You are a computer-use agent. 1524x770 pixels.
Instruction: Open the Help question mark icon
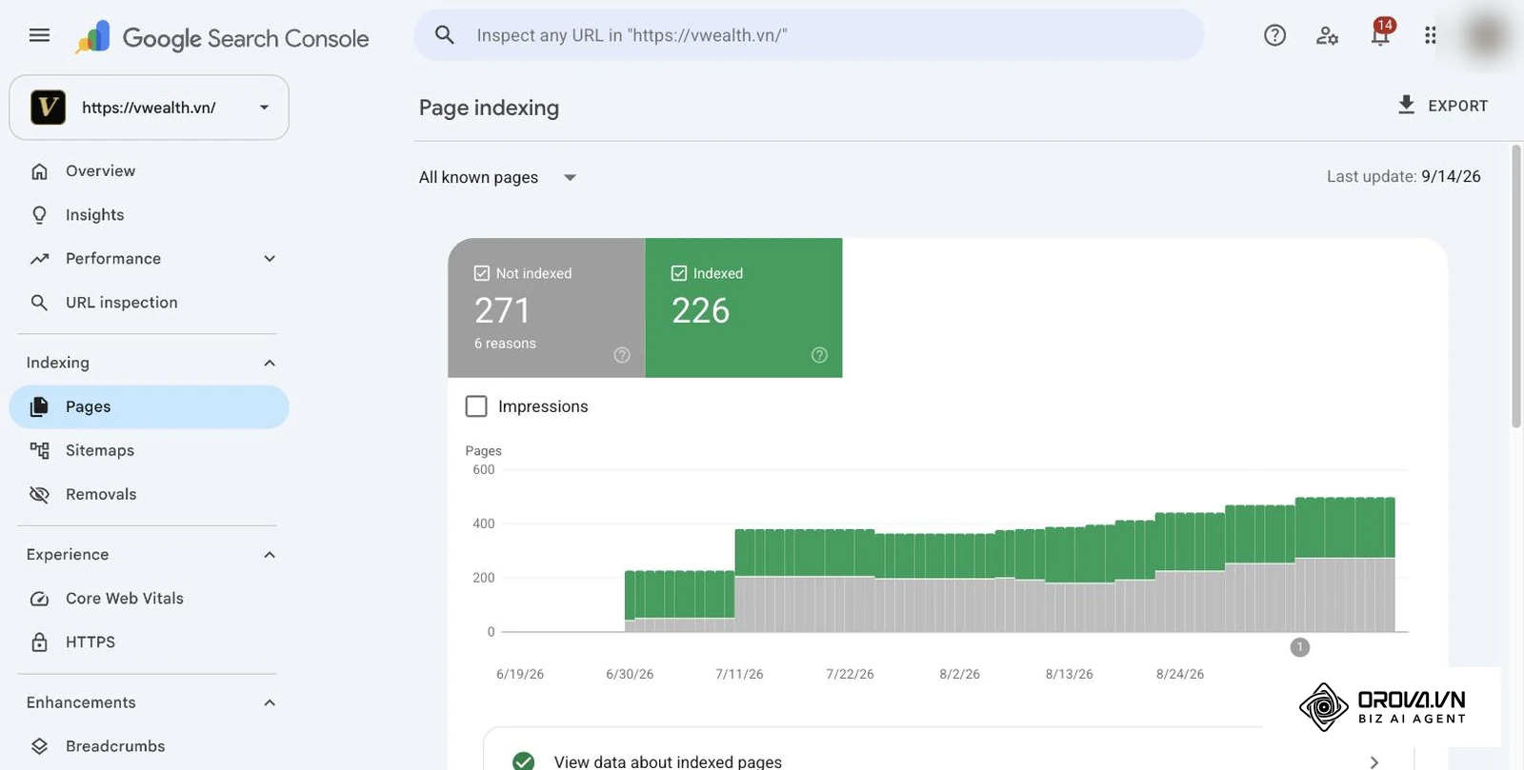pyautogui.click(x=1274, y=35)
